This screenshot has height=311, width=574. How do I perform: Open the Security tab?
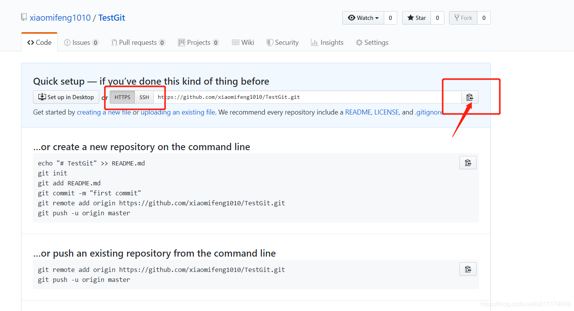[x=283, y=43]
